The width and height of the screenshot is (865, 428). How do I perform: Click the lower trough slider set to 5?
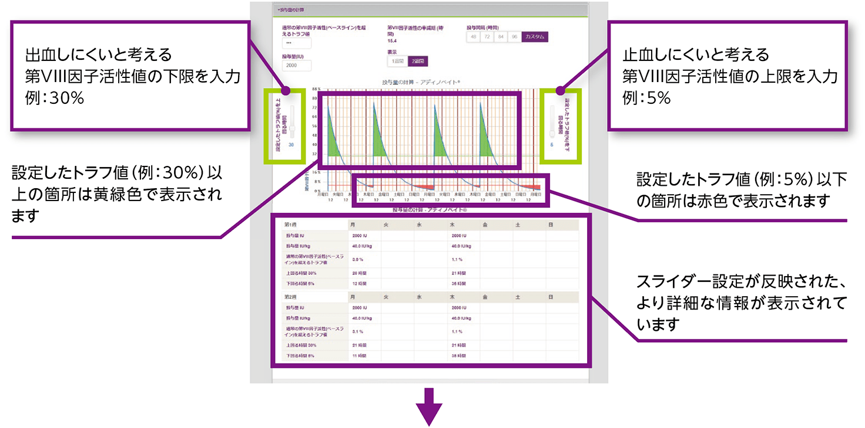pos(552,122)
